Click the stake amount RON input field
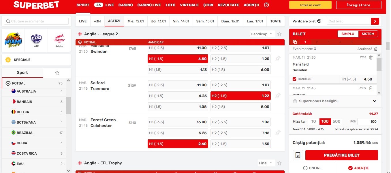The width and height of the screenshot is (391, 173). [368, 121]
